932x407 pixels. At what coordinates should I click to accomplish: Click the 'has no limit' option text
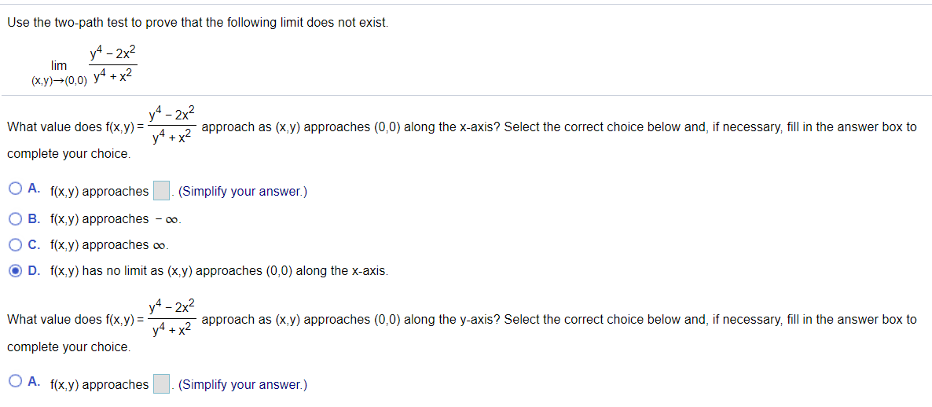pos(218,272)
